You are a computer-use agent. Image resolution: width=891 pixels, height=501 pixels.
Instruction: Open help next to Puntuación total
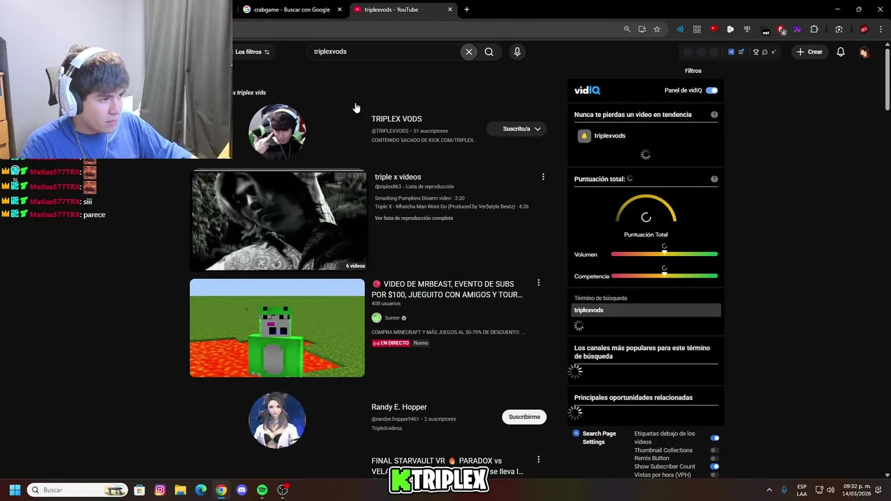click(714, 179)
